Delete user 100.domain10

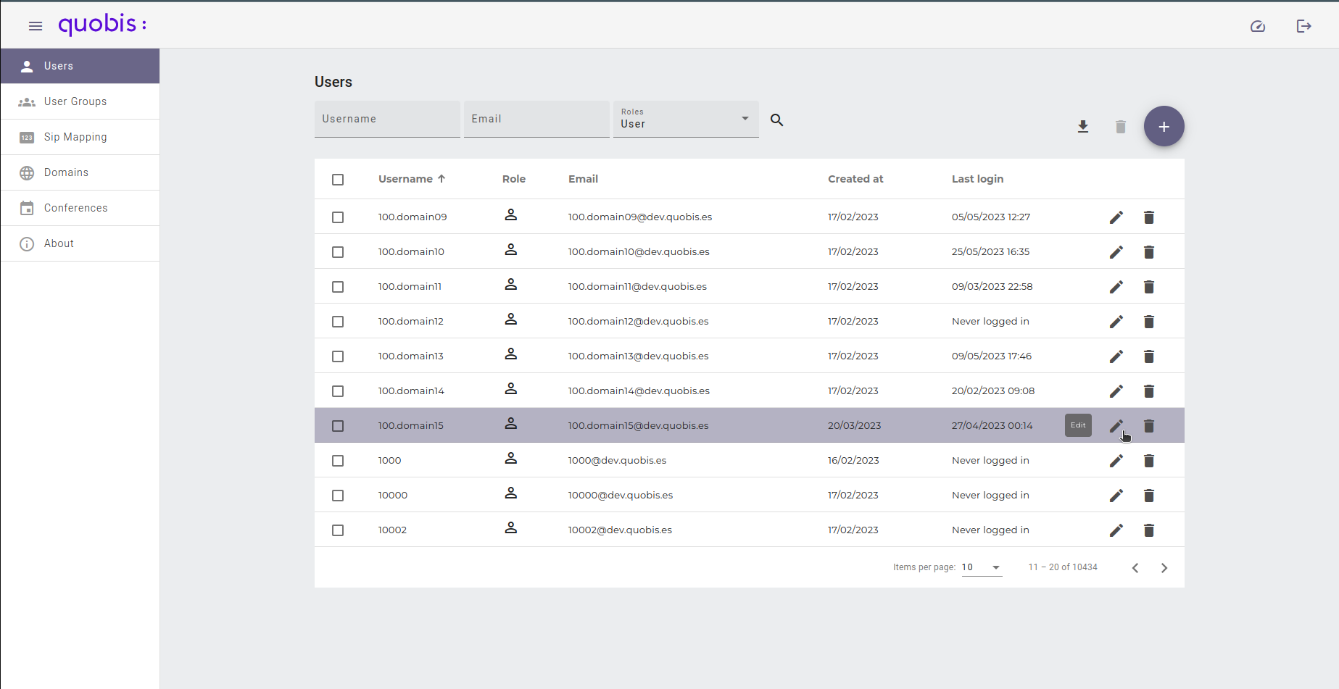coord(1149,252)
